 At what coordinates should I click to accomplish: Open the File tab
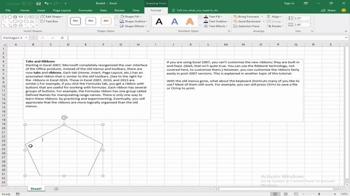(x=8, y=10)
